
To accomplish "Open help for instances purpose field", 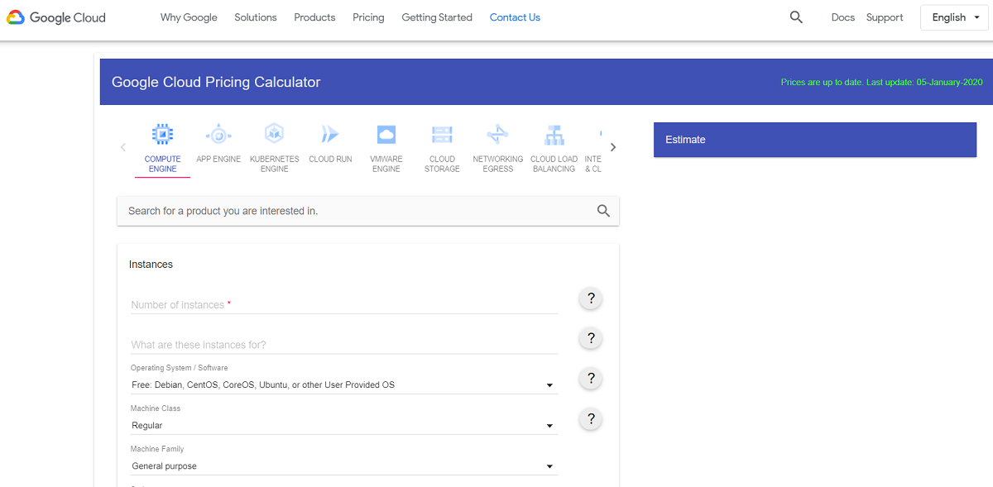I will click(591, 338).
